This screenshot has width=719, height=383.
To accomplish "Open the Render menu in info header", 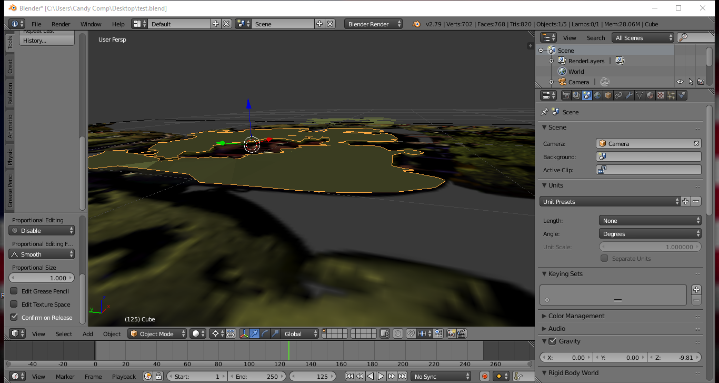I will 61,24.
